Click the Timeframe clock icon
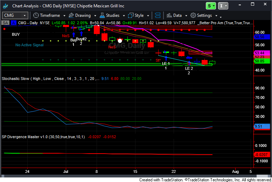The height and width of the screenshot is (182, 272). (36, 15)
